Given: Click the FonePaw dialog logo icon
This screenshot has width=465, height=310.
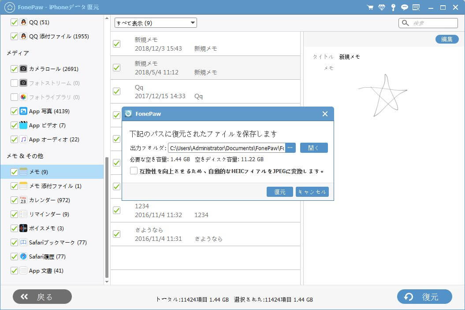Looking at the screenshot, I should (x=128, y=114).
